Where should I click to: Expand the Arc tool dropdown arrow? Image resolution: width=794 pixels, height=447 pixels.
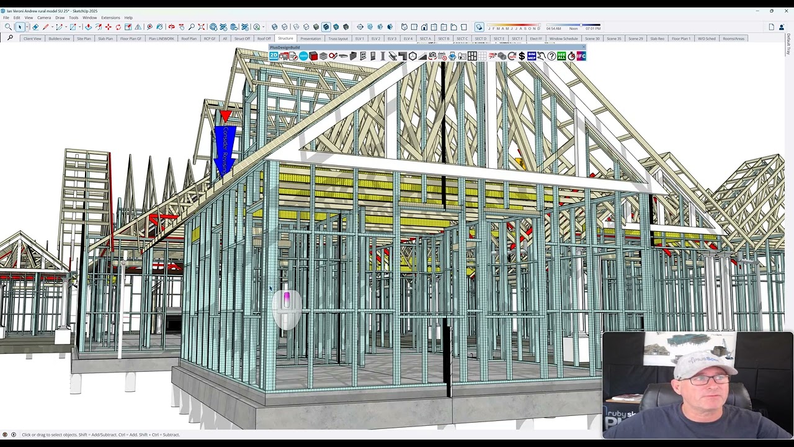coord(66,27)
